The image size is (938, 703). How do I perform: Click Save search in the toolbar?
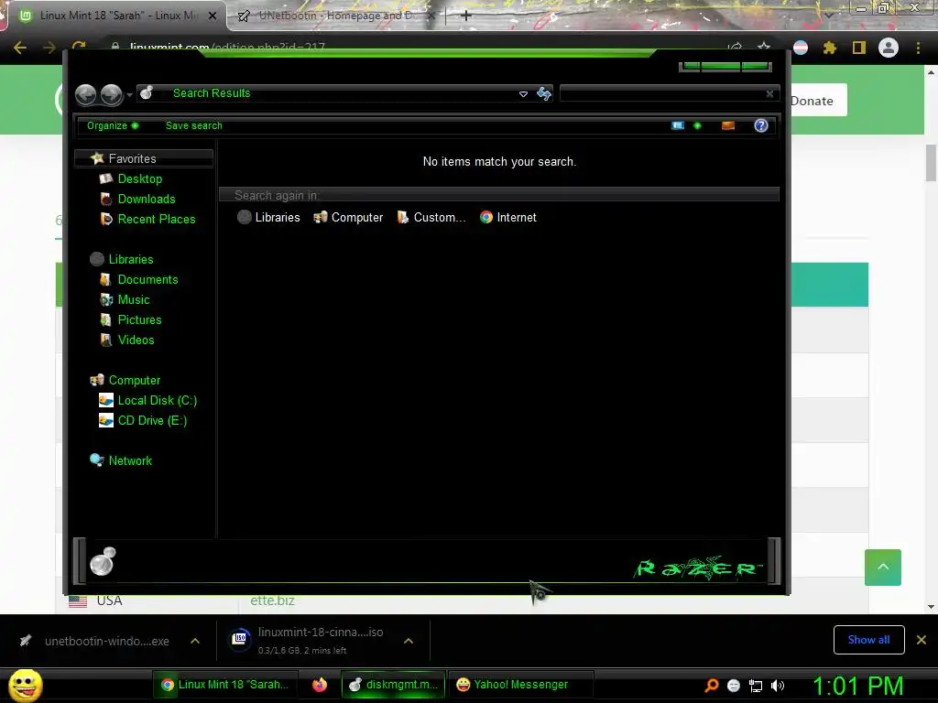click(x=194, y=125)
